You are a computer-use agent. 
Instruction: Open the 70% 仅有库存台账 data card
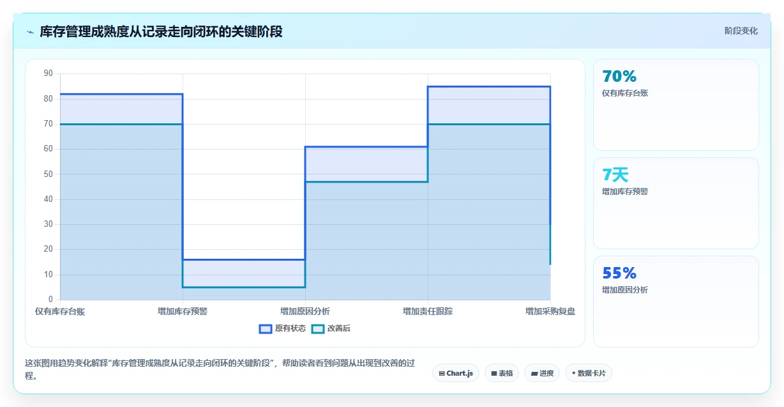676,105
